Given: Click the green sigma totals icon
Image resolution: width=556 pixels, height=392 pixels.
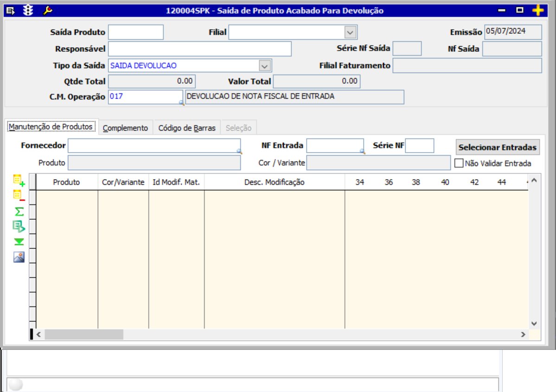Looking at the screenshot, I should 19,212.
